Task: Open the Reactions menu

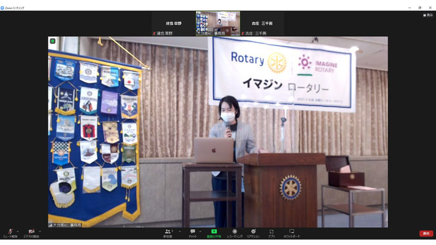Action: [x=253, y=233]
